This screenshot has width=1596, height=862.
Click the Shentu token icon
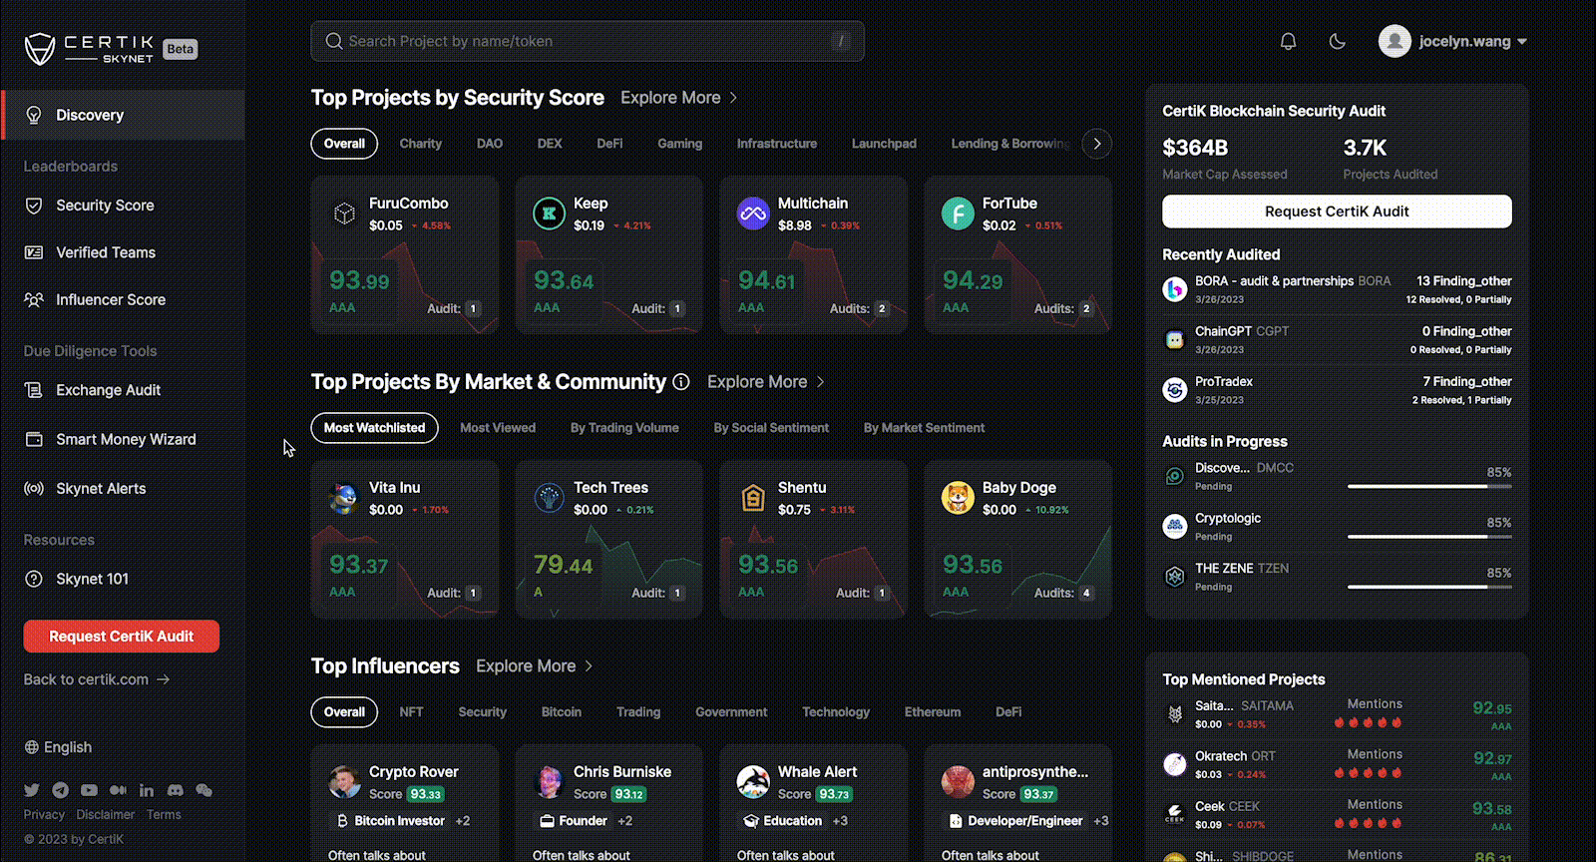coord(753,497)
